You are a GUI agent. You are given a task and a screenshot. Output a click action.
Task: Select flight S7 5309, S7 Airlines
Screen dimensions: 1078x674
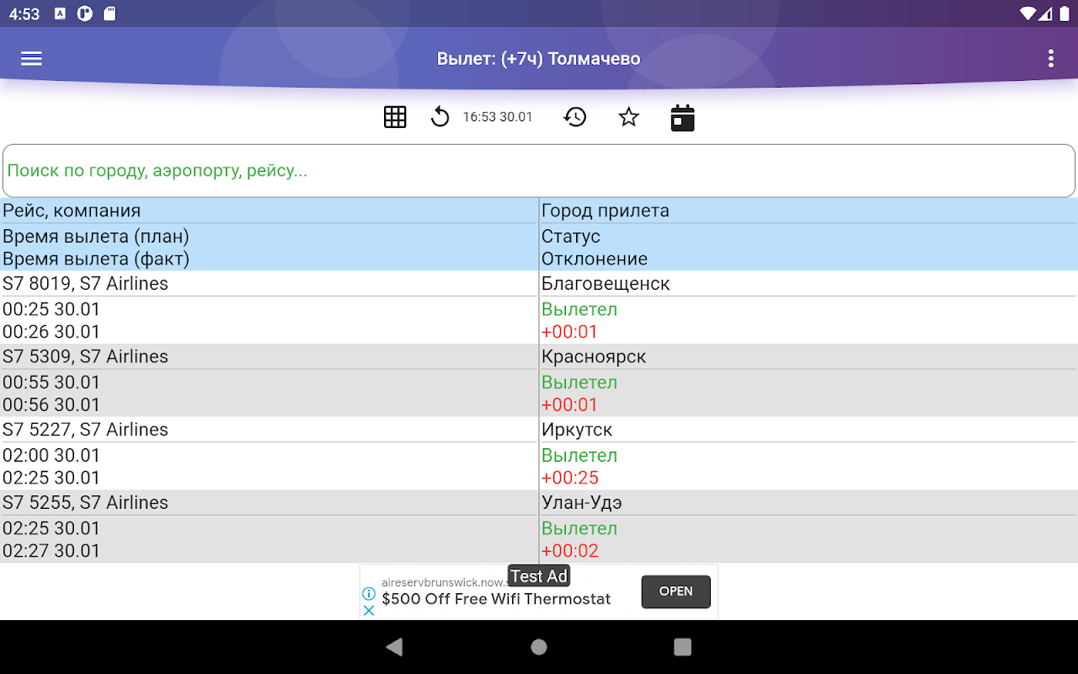pyautogui.click(x=85, y=357)
